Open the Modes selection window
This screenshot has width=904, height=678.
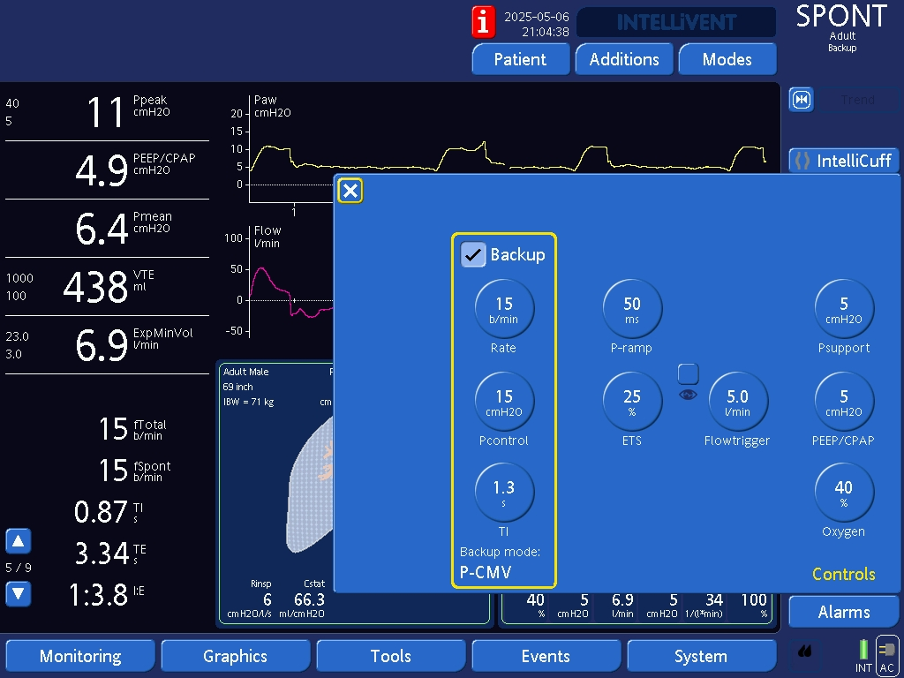[727, 59]
